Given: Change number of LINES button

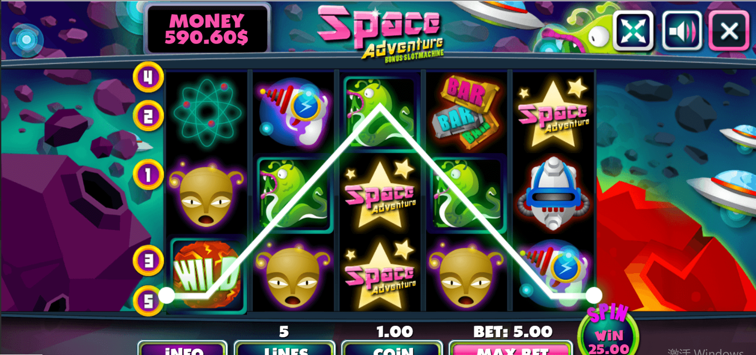Looking at the screenshot, I should 285,348.
